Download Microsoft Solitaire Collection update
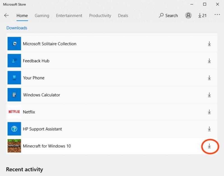Image resolution: width=224 pixels, height=176 pixels. (209, 44)
